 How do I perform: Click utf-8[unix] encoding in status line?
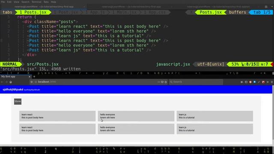coord(211,64)
